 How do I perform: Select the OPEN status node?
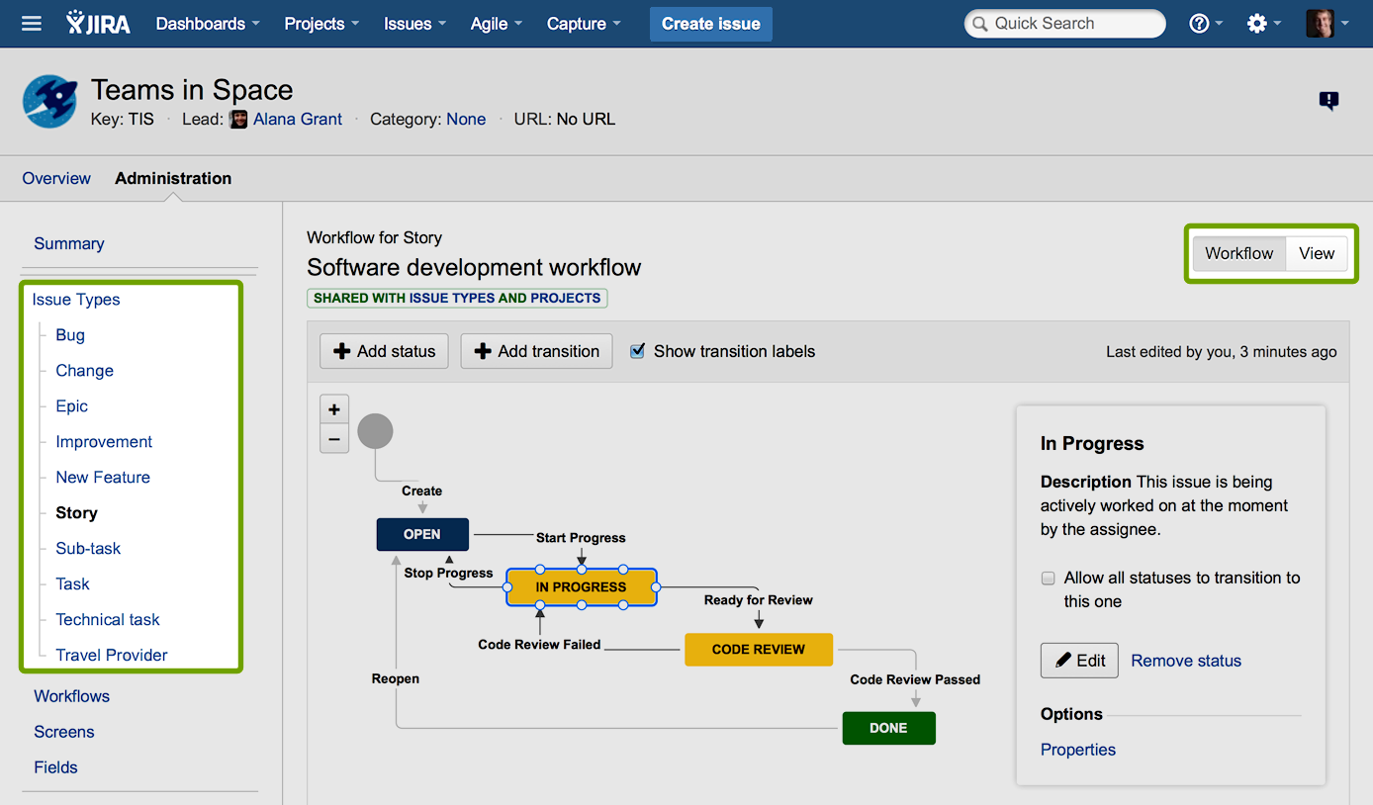click(x=422, y=534)
